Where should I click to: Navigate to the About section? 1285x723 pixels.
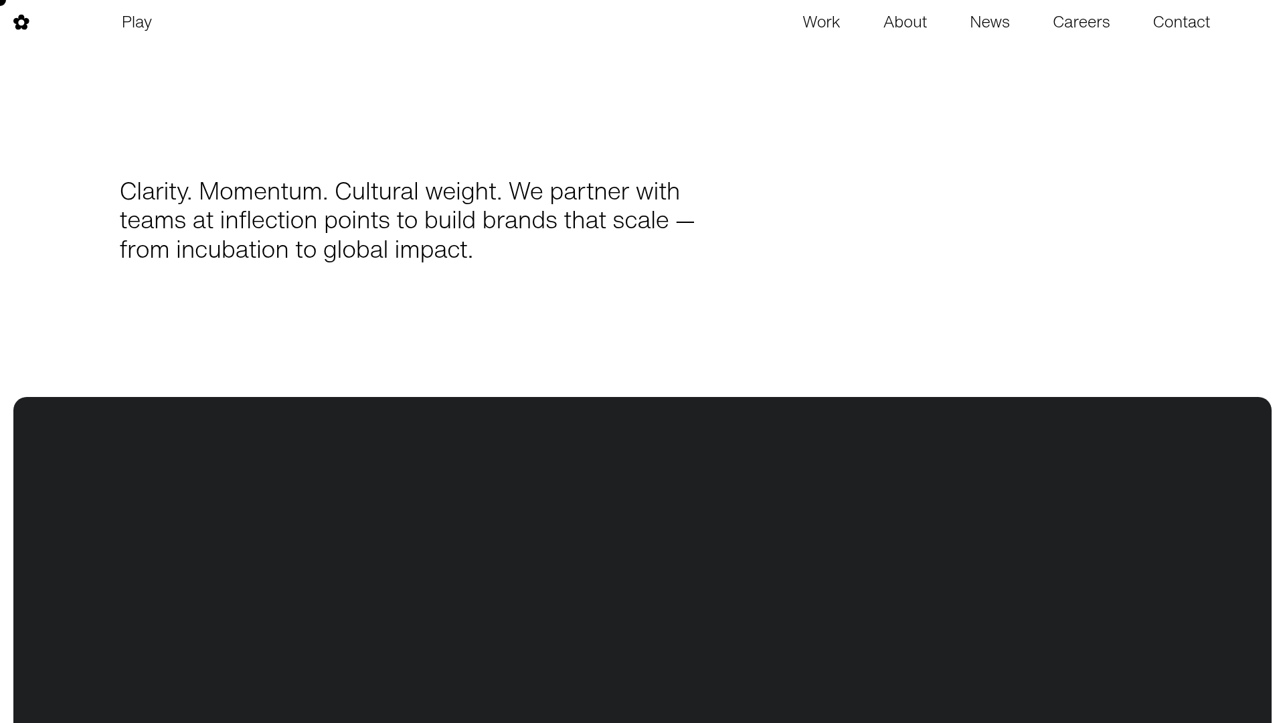point(905,22)
